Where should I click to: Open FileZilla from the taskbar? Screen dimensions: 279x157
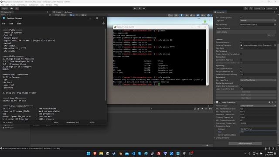[159, 154]
